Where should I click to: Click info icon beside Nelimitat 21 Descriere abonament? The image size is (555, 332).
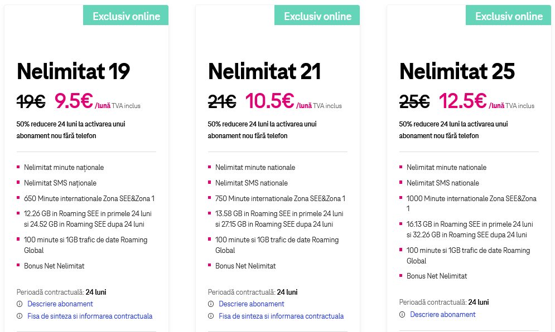click(211, 304)
